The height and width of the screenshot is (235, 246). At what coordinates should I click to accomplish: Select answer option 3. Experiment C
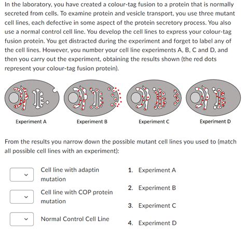click(x=152, y=205)
